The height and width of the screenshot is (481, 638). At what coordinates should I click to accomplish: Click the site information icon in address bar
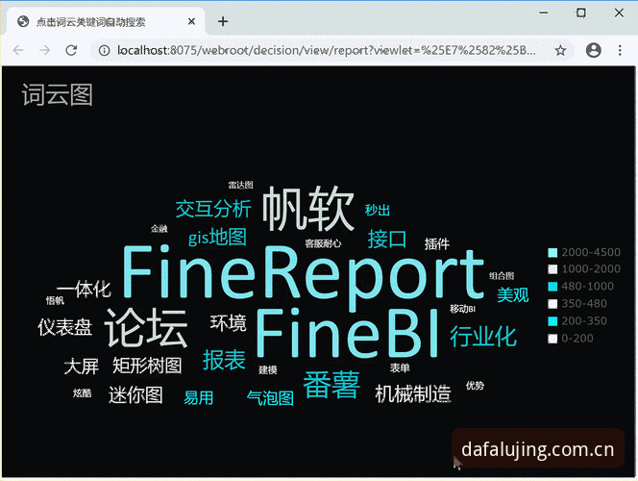click(x=104, y=50)
